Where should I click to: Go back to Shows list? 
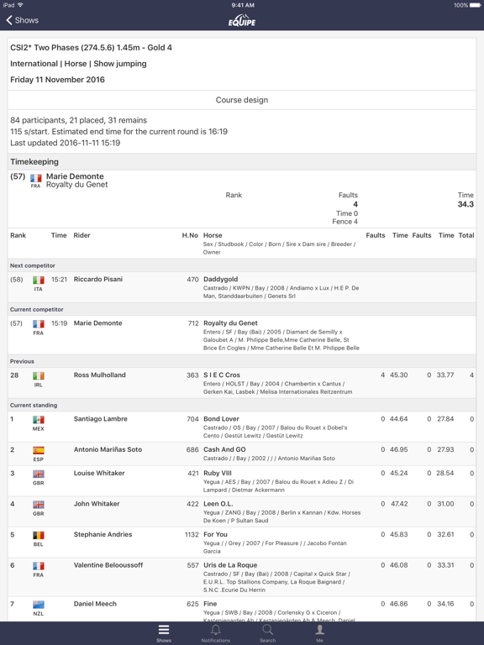click(22, 20)
